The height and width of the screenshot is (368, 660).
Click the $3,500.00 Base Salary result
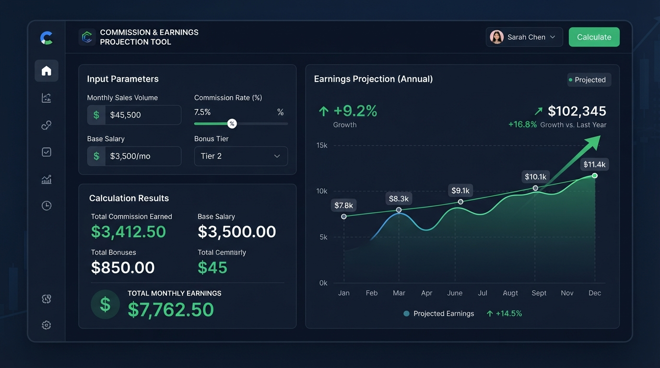click(237, 232)
